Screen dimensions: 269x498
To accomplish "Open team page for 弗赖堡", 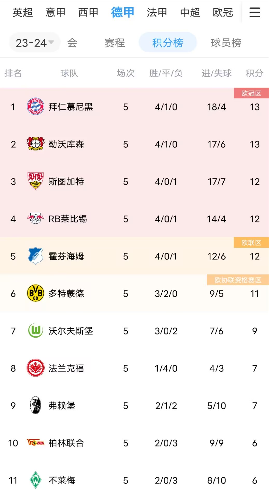I will (62, 405).
